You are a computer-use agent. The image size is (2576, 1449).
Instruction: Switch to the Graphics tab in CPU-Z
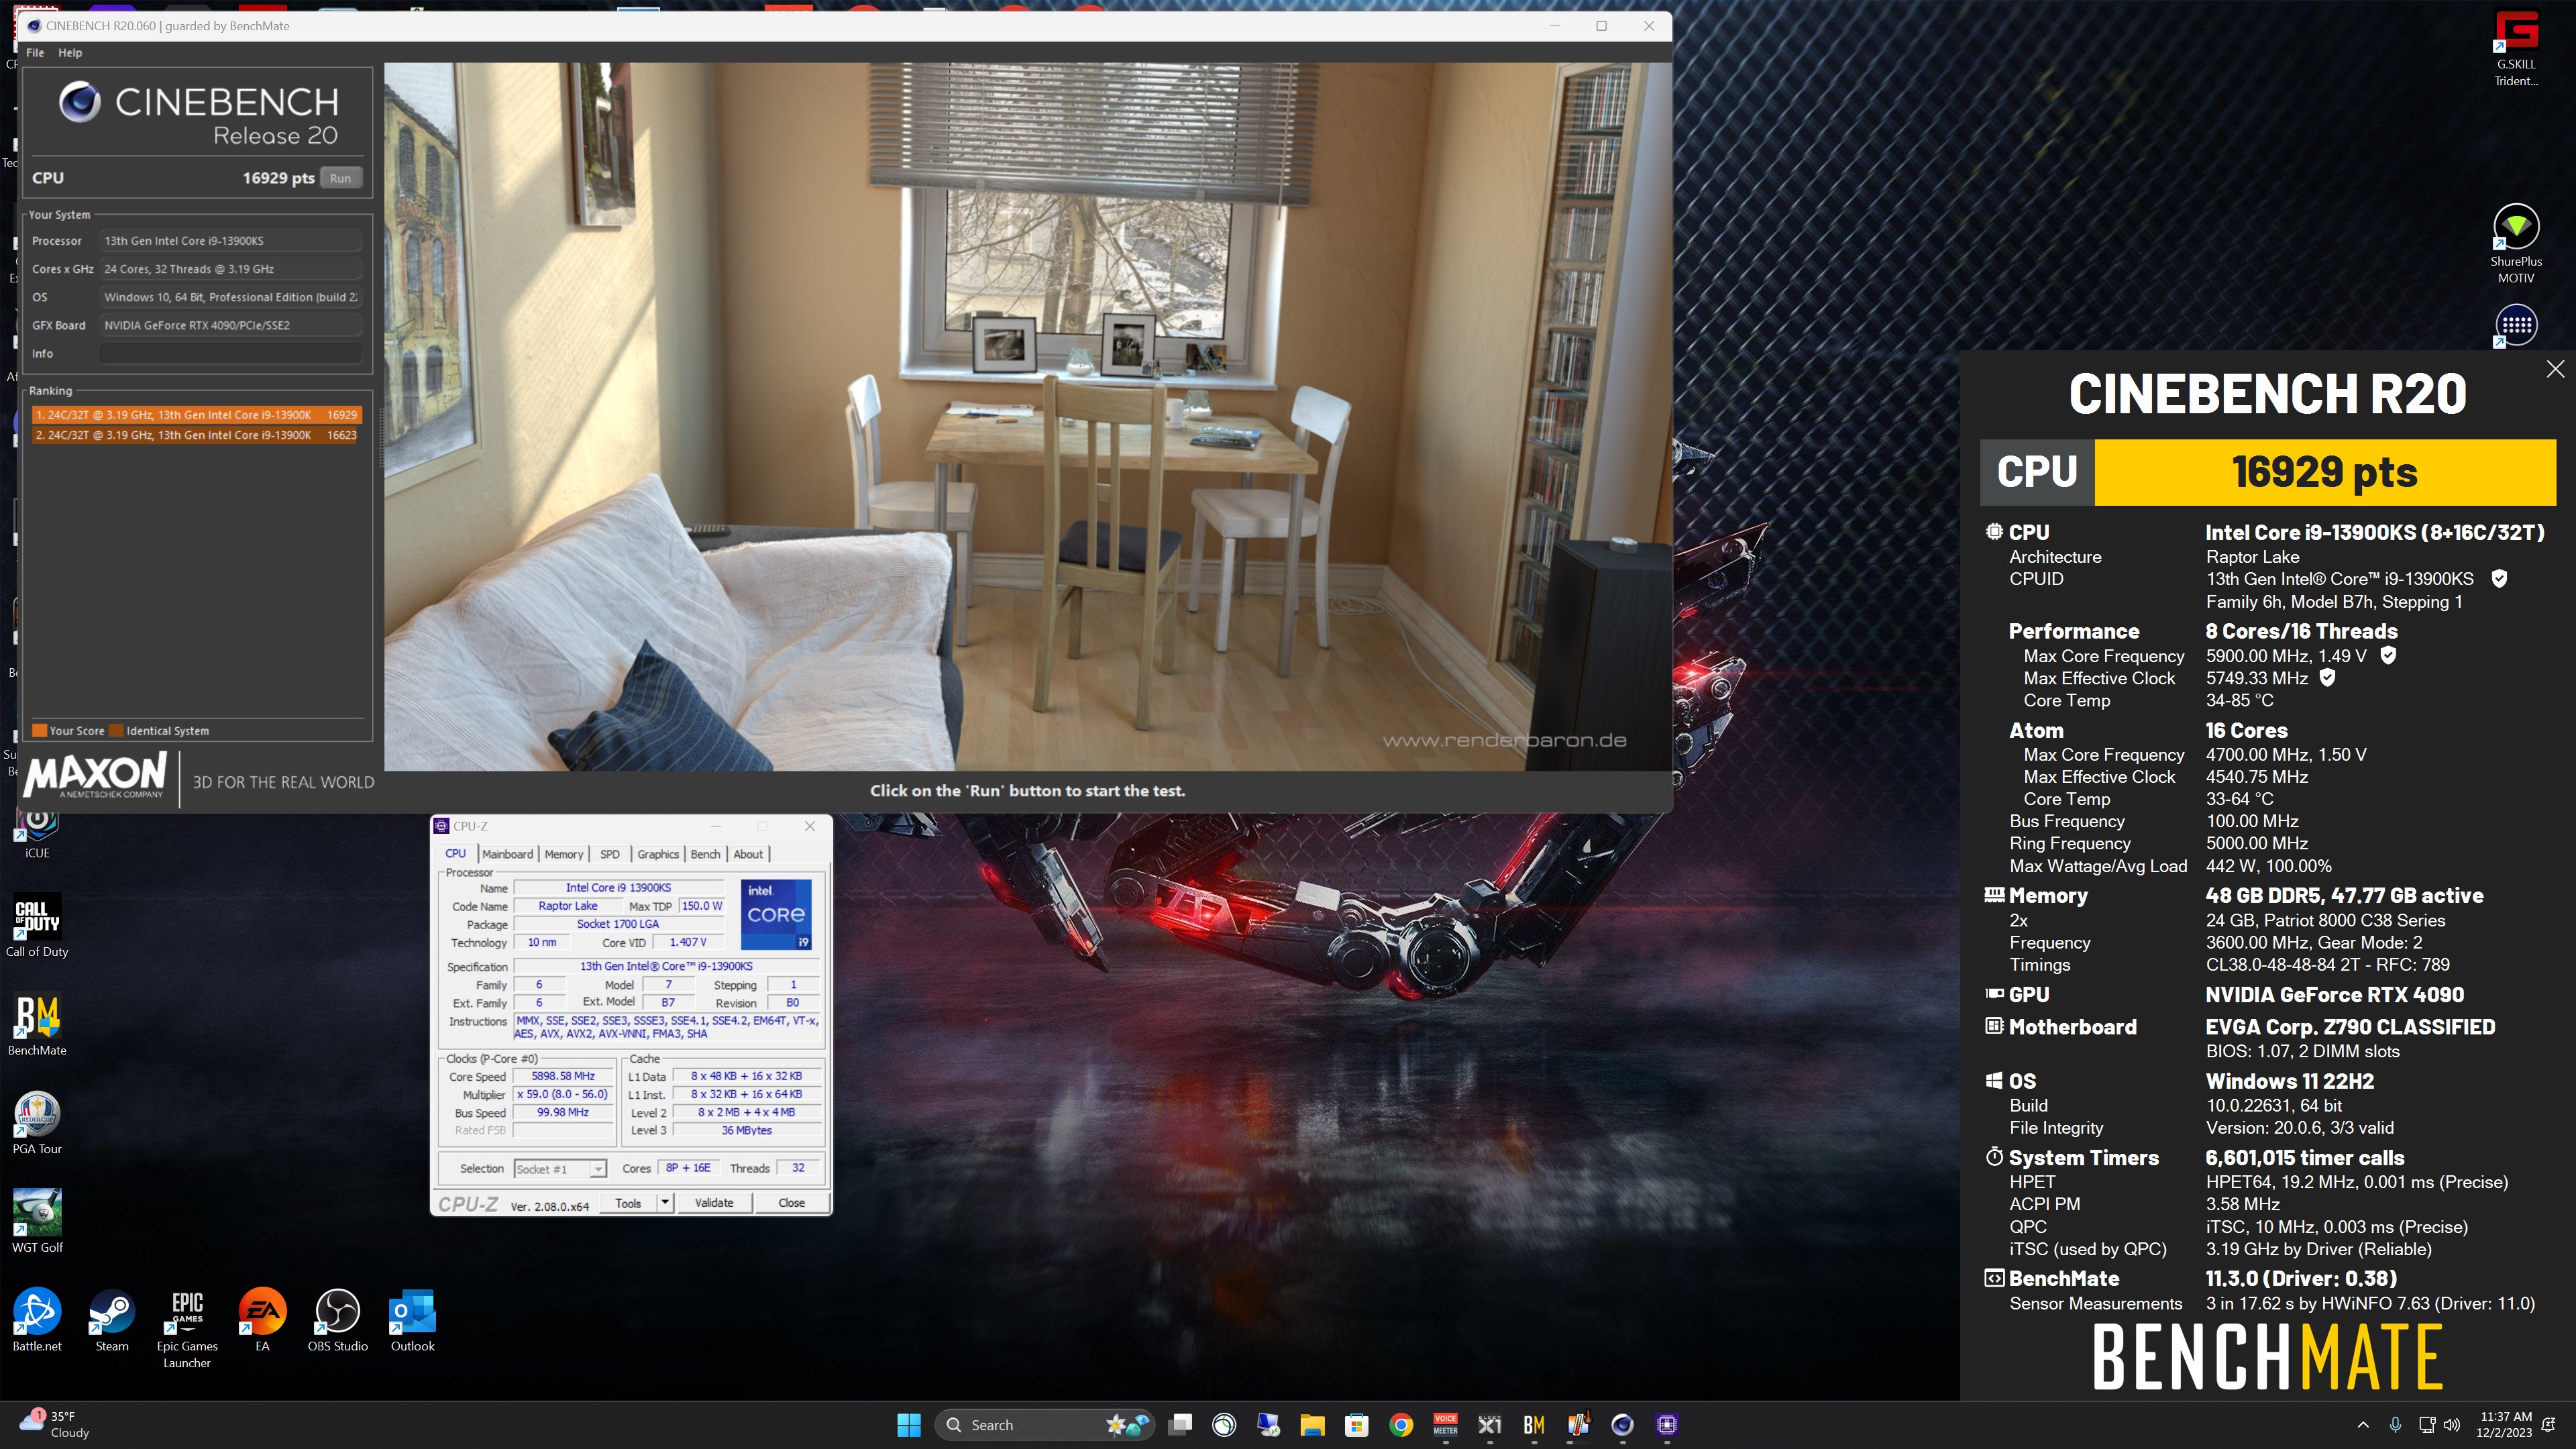(658, 854)
